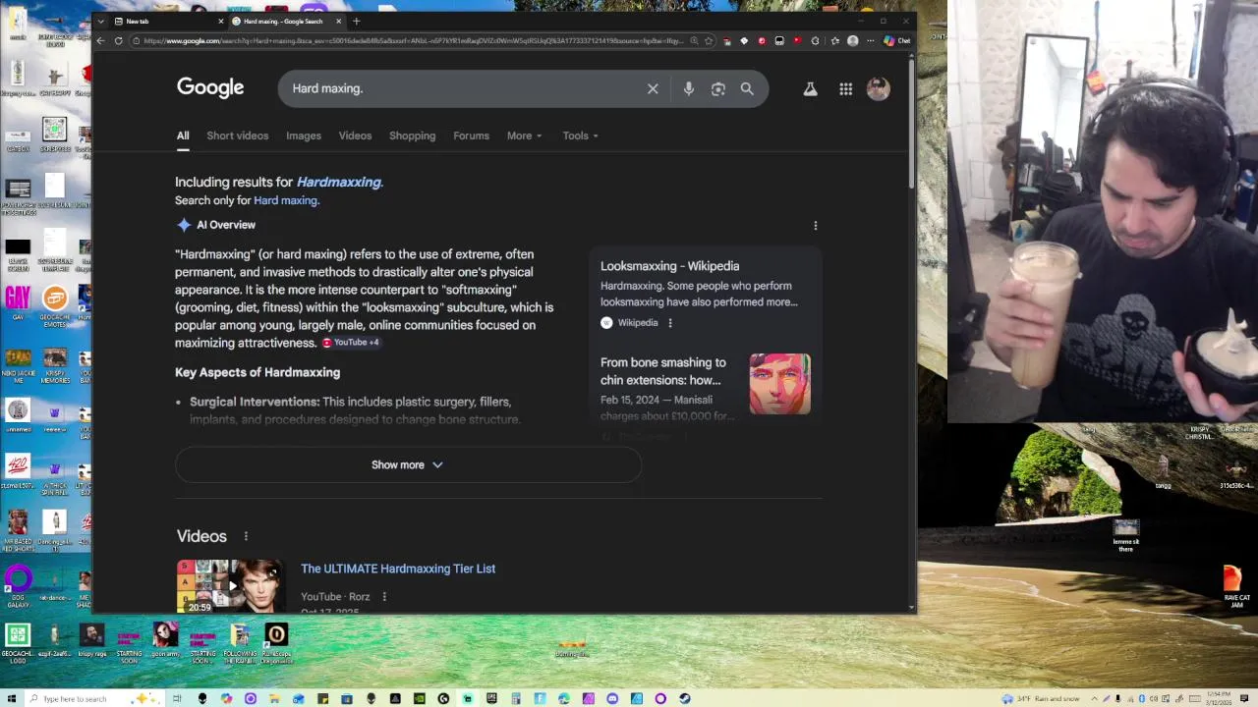Image resolution: width=1258 pixels, height=707 pixels.
Task: Switch to Short videos tab
Action: pyautogui.click(x=237, y=136)
